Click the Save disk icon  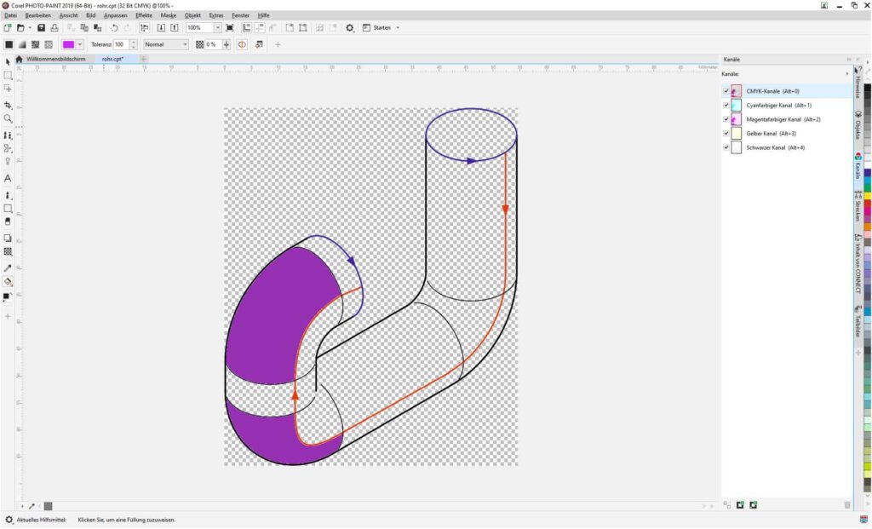tap(41, 28)
